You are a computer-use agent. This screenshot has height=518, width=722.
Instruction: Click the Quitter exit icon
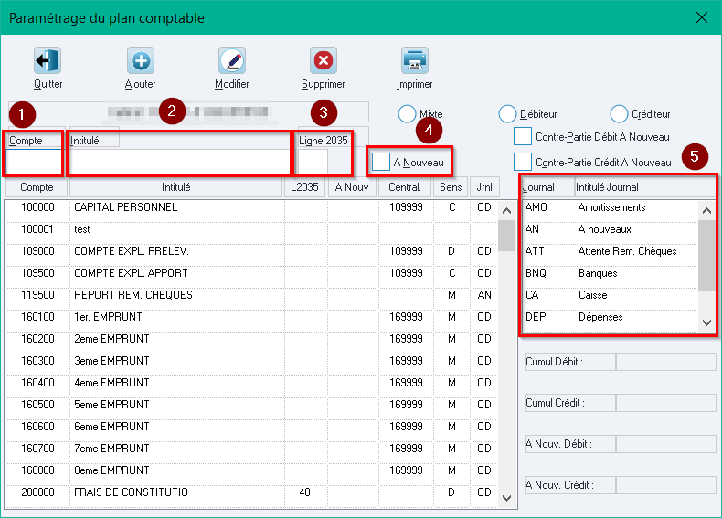(x=48, y=60)
